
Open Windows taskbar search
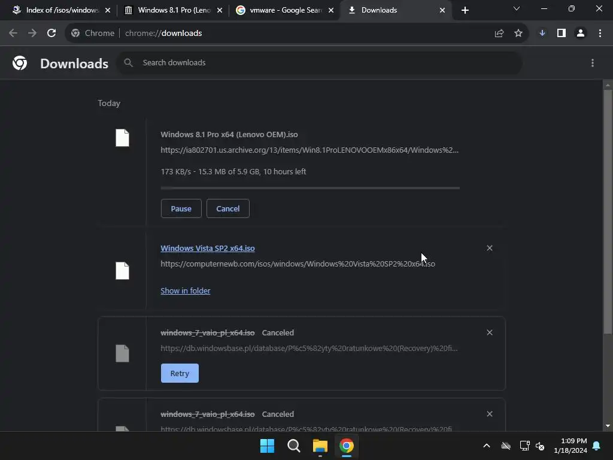point(293,446)
